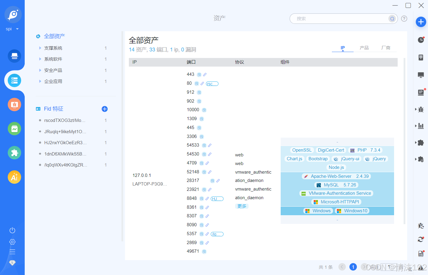The width and height of the screenshot is (428, 275).
Task: Open the IP list panel from the right sidebar
Action: coord(421,92)
